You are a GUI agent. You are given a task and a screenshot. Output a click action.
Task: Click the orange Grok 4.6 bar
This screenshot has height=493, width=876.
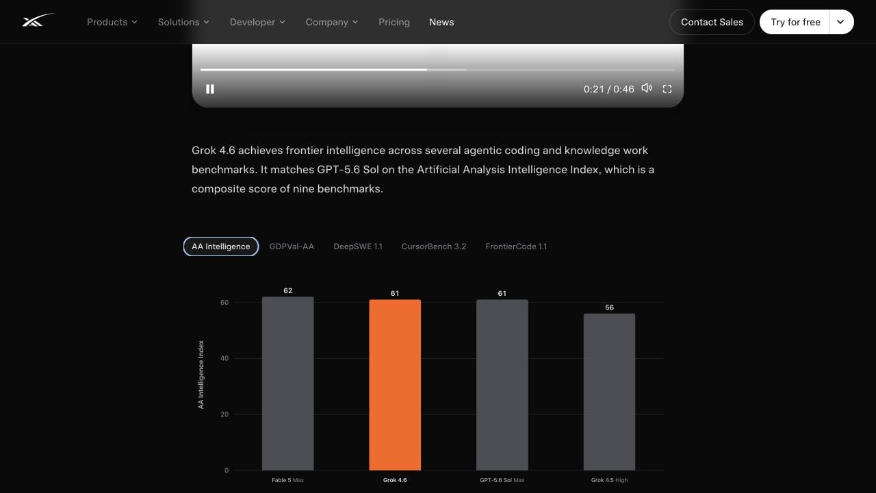(x=395, y=385)
